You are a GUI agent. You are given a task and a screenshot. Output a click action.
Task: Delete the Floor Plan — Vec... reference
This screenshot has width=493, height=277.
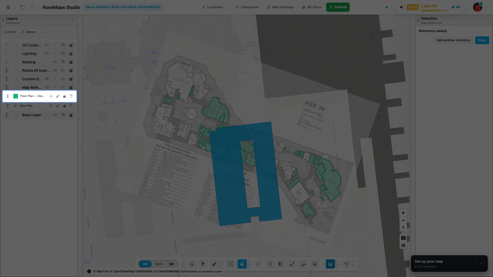pyautogui.click(x=71, y=96)
